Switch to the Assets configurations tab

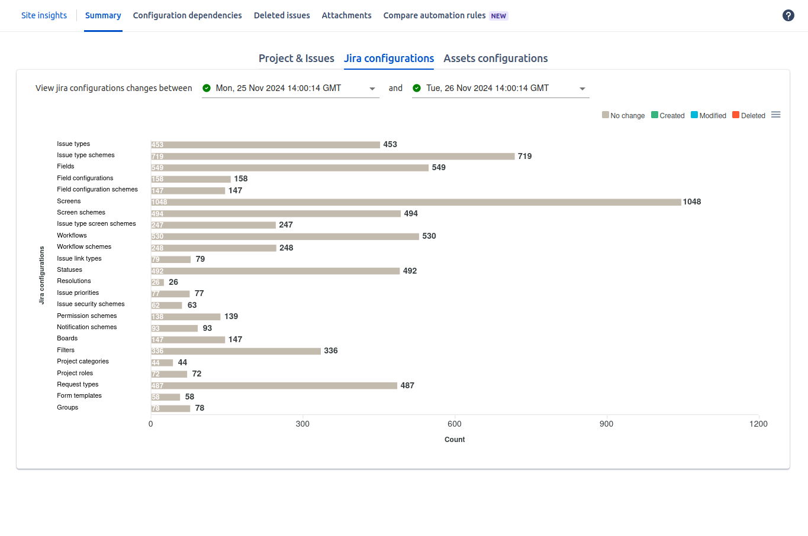[495, 59]
